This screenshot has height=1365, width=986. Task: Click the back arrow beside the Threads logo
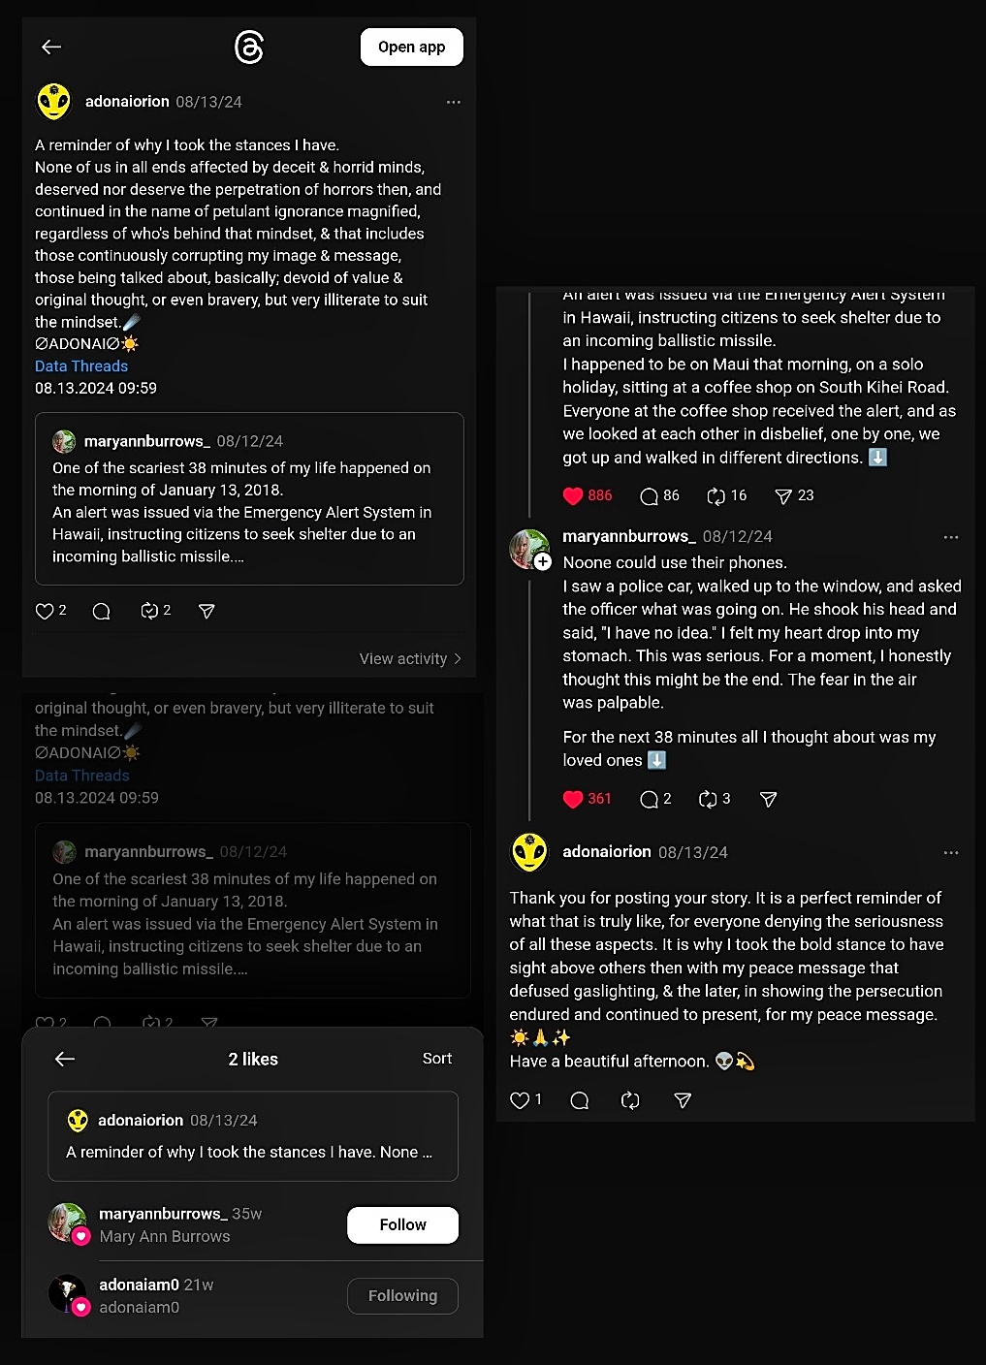[x=51, y=47]
